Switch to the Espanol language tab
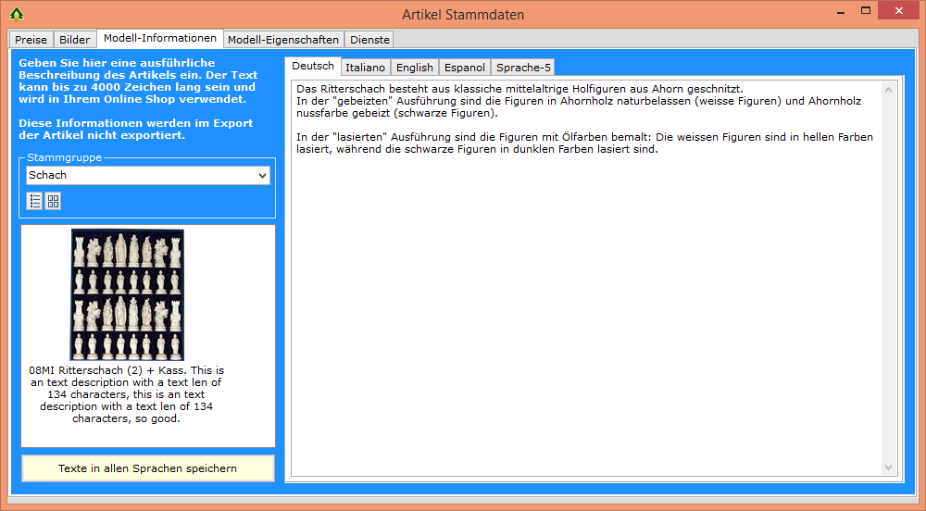Screen dimensions: 926x511 [x=465, y=68]
